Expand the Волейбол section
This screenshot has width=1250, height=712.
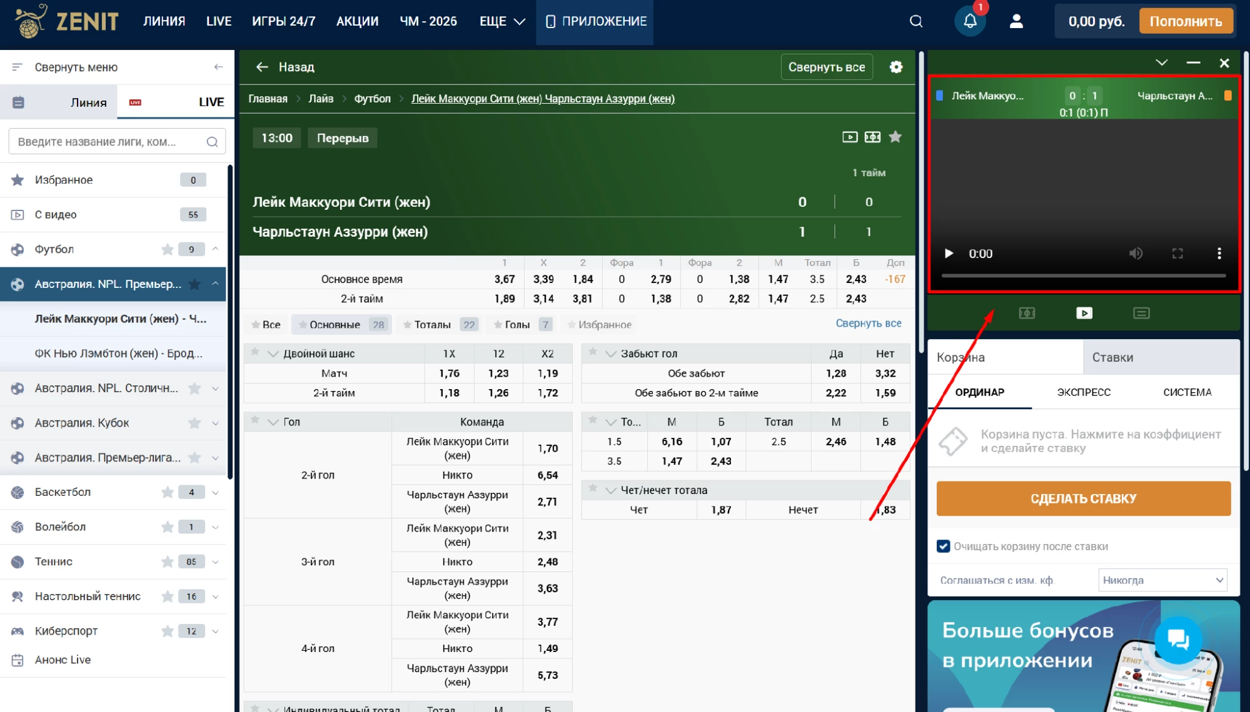[216, 527]
